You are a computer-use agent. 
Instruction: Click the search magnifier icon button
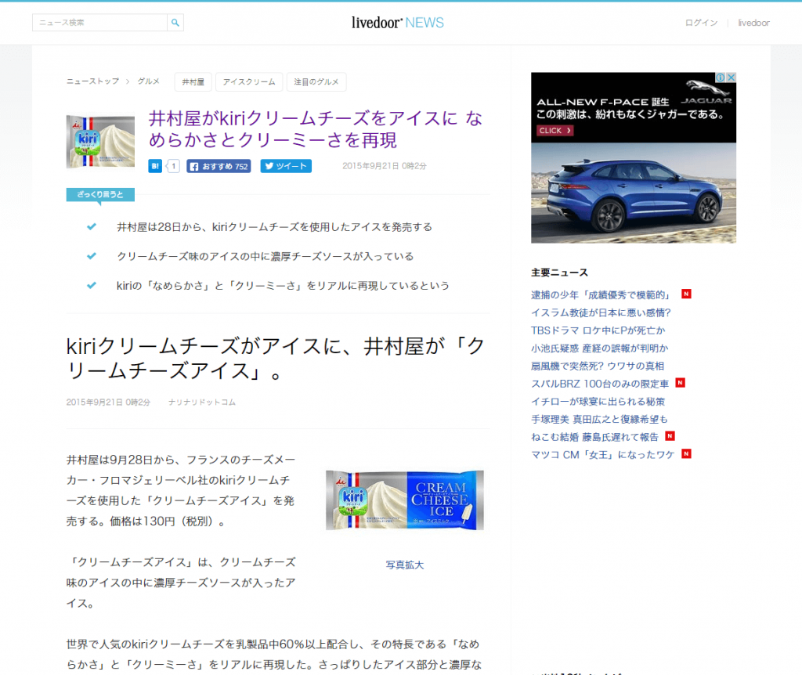(x=175, y=23)
